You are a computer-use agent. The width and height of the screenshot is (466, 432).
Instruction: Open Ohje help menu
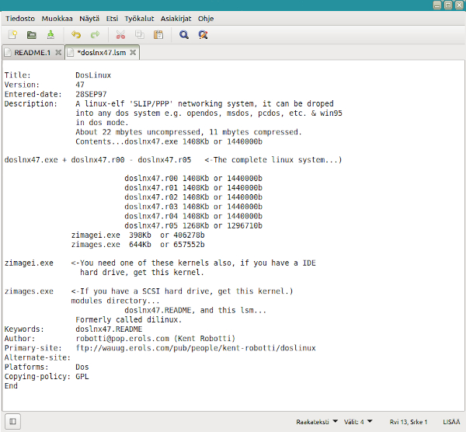point(206,19)
